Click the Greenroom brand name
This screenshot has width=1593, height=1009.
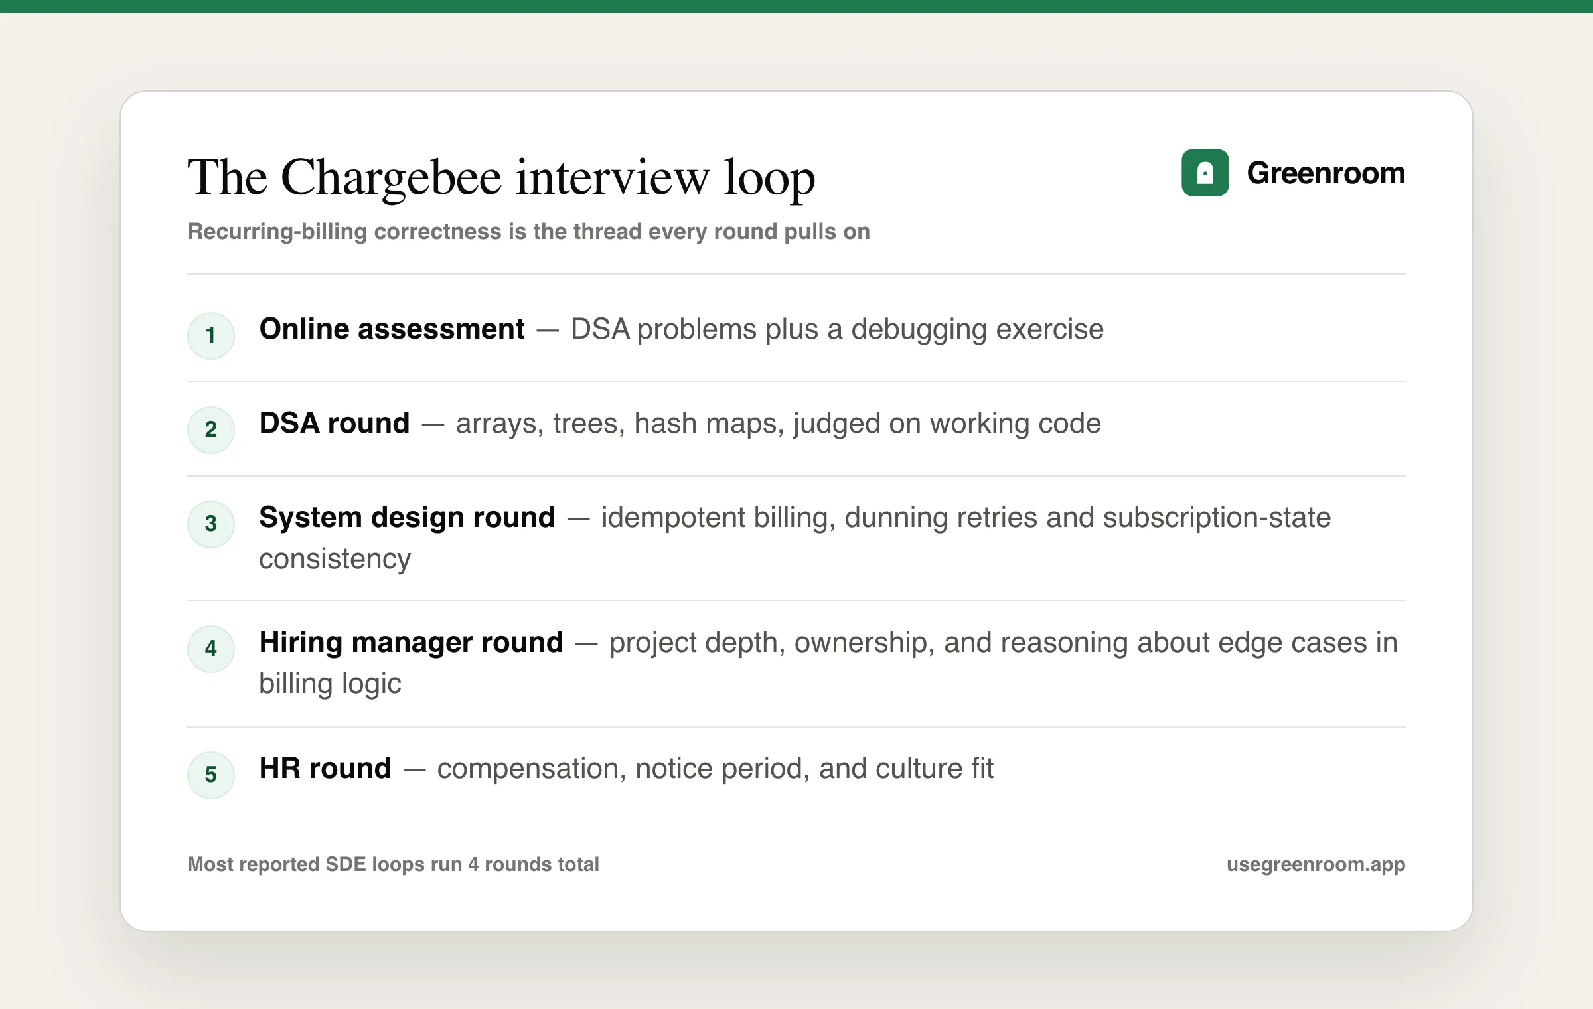(1326, 173)
